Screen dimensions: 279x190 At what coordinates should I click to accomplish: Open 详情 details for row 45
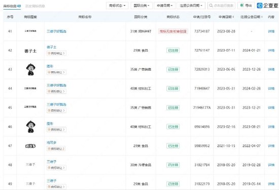(271, 108)
